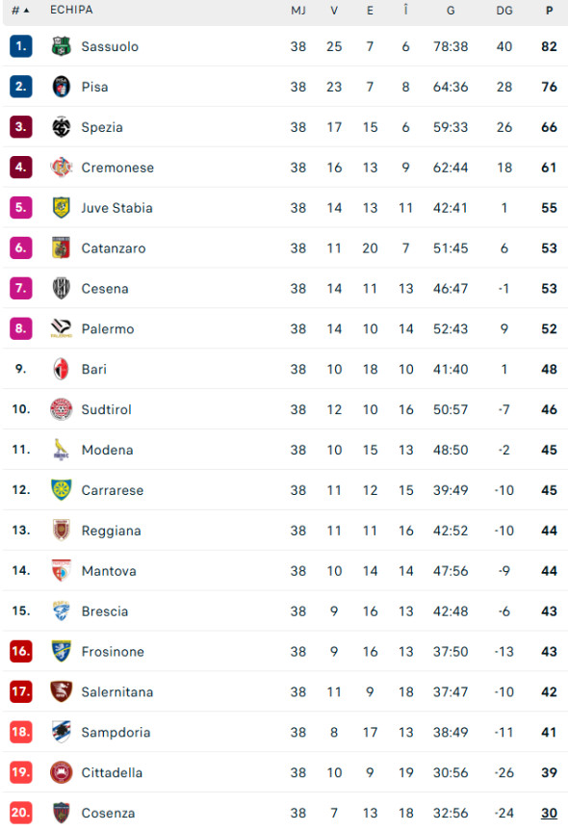This screenshot has width=568, height=831.
Task: Open the Catanzaro team page link
Action: click(x=114, y=248)
